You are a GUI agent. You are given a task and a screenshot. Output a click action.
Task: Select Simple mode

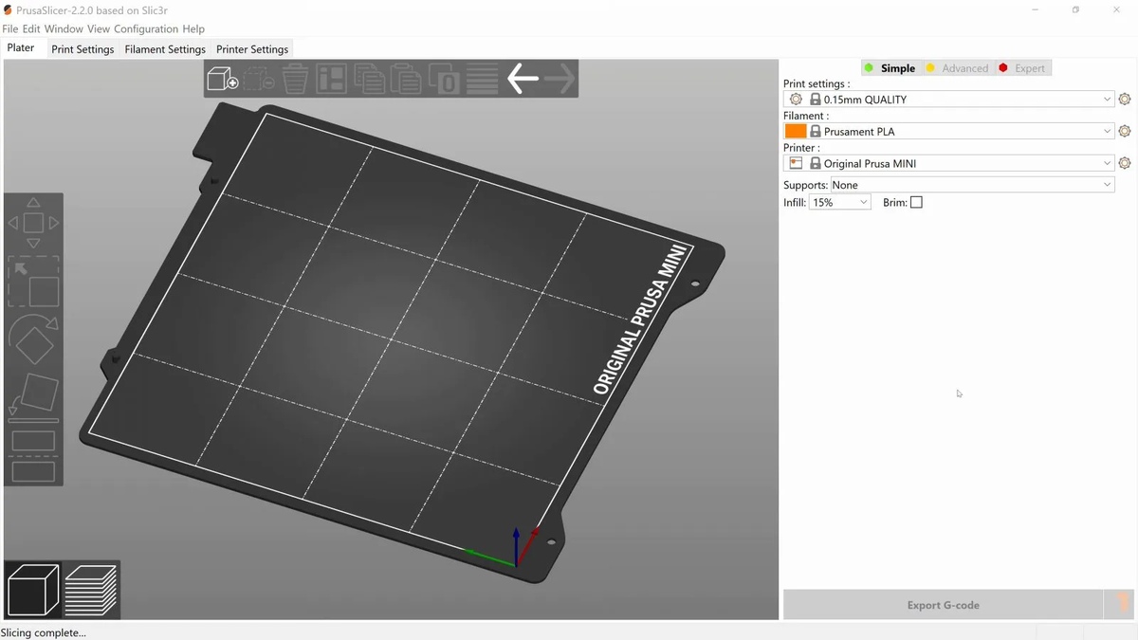[x=890, y=68]
